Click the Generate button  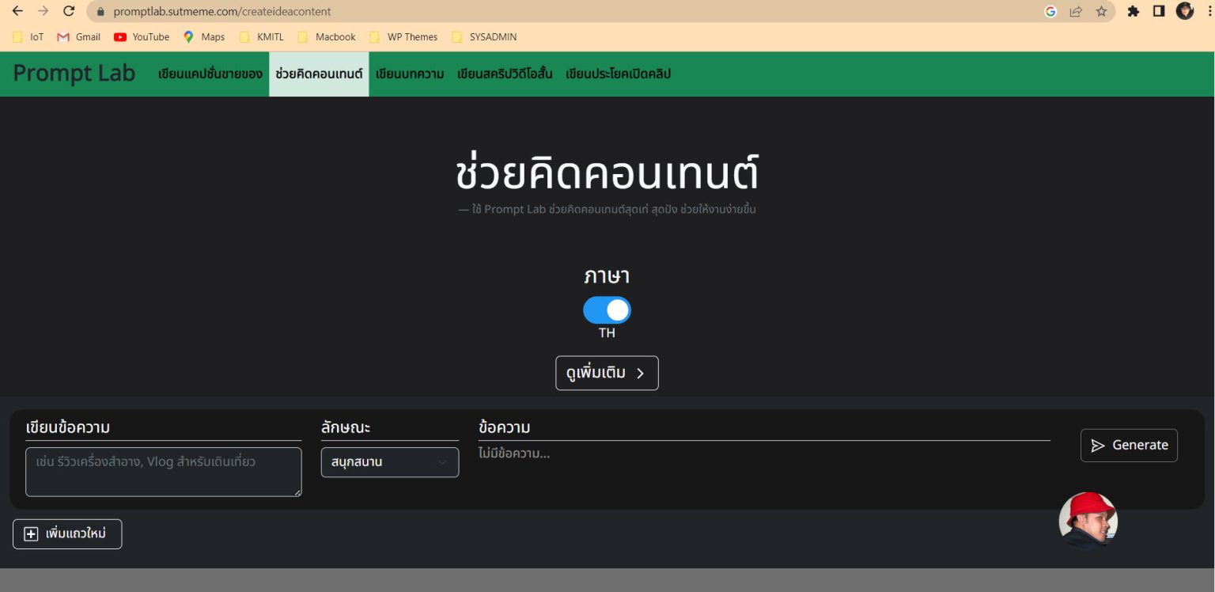(1129, 445)
